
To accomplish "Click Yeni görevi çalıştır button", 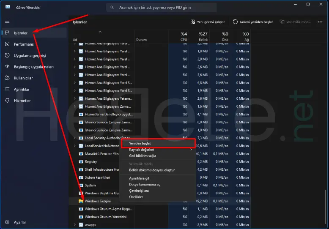I will click(x=208, y=22).
